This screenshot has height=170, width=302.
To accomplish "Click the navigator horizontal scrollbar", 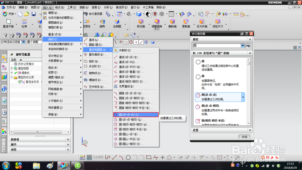I will [x=40, y=132].
